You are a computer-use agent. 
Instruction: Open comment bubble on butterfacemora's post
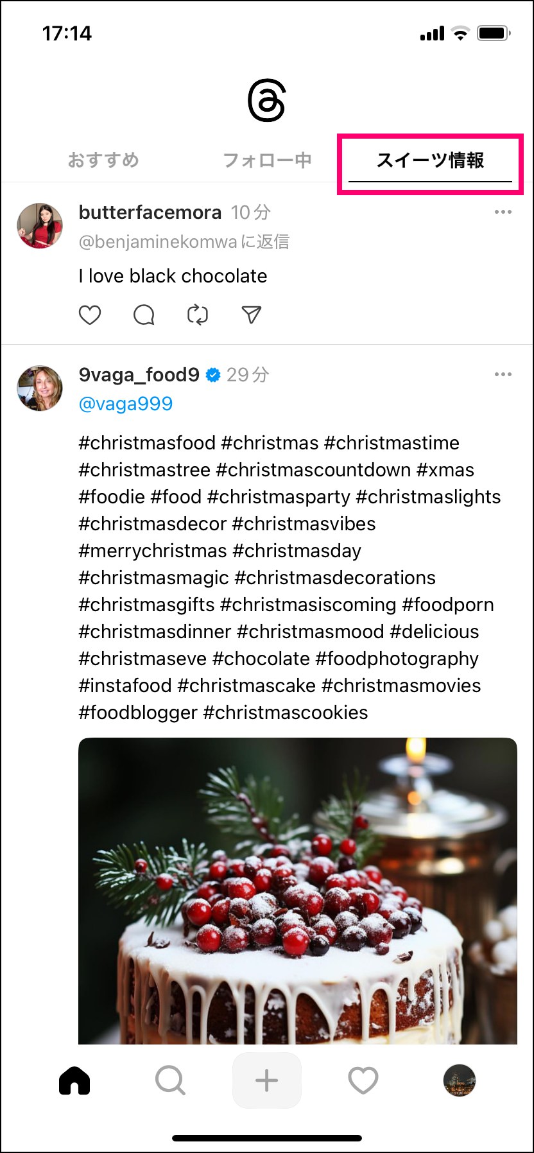[x=144, y=315]
